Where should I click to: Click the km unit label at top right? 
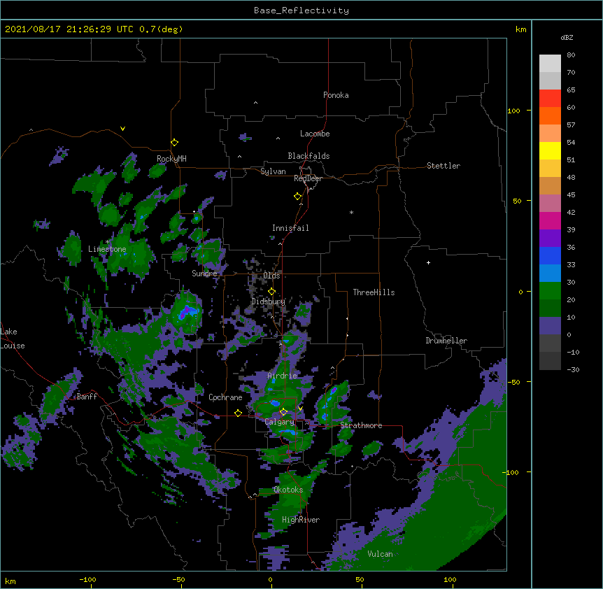[520, 29]
